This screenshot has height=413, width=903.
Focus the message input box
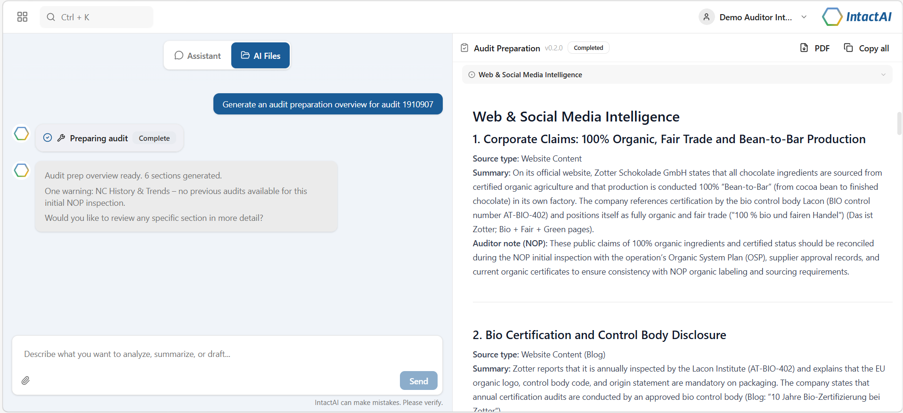(227, 354)
